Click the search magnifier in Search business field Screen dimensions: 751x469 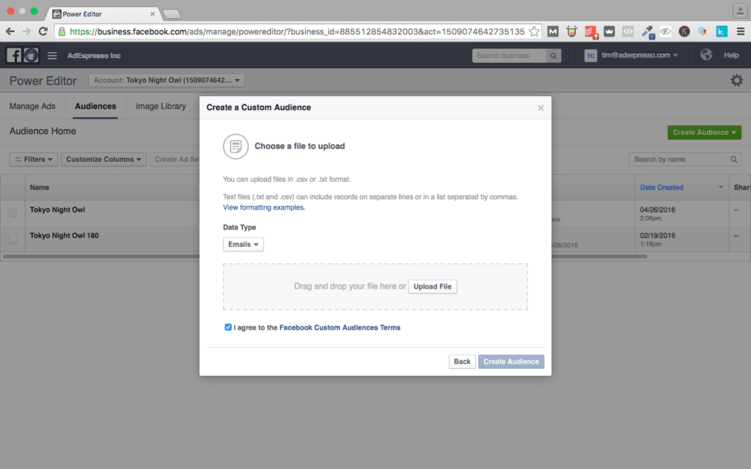[x=554, y=55]
